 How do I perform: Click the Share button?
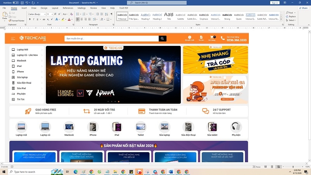pyautogui.click(x=303, y=8)
